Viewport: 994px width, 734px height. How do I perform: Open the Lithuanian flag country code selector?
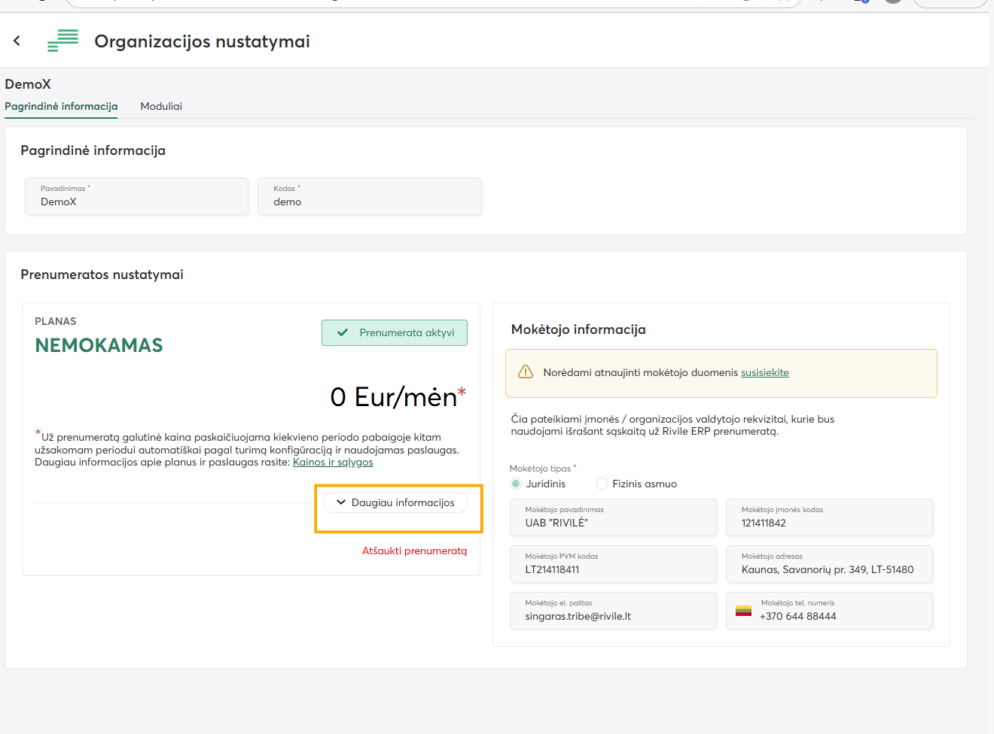pos(743,611)
